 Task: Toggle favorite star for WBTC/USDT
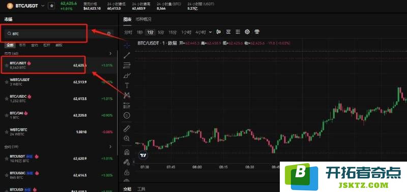pos(7,82)
